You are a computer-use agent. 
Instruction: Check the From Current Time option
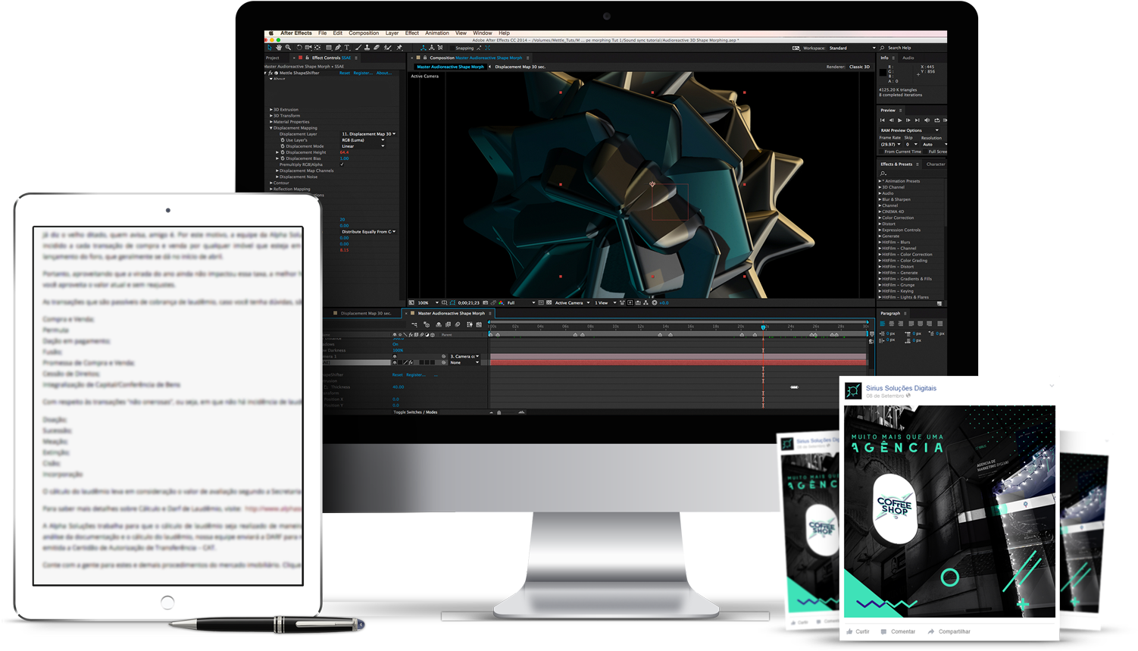pyautogui.click(x=881, y=152)
